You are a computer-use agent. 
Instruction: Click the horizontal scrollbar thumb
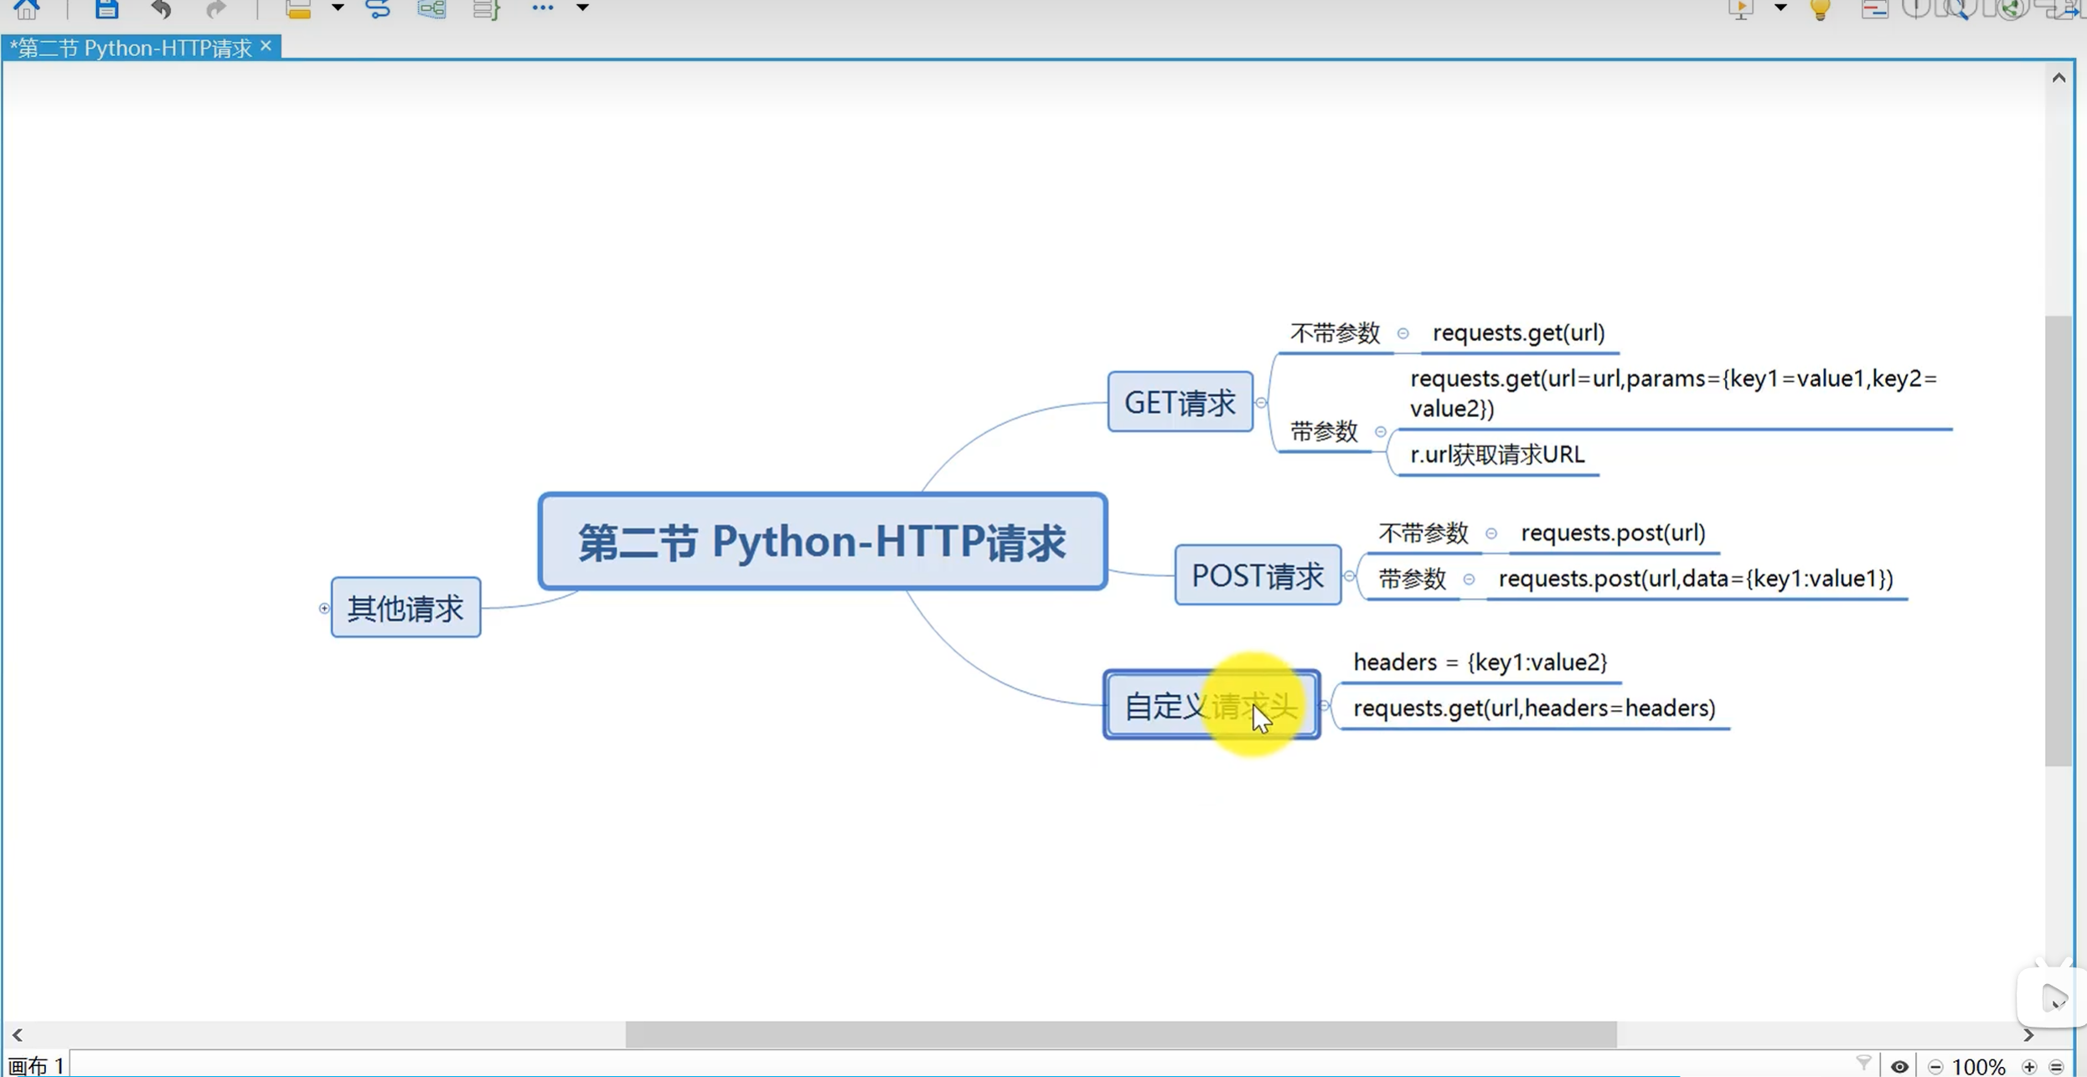1120,1034
